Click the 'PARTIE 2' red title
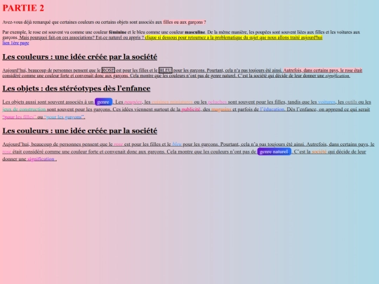This screenshot has width=379, height=284. [23, 8]
